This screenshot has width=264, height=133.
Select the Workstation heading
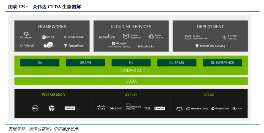pyautogui.click(x=53, y=94)
